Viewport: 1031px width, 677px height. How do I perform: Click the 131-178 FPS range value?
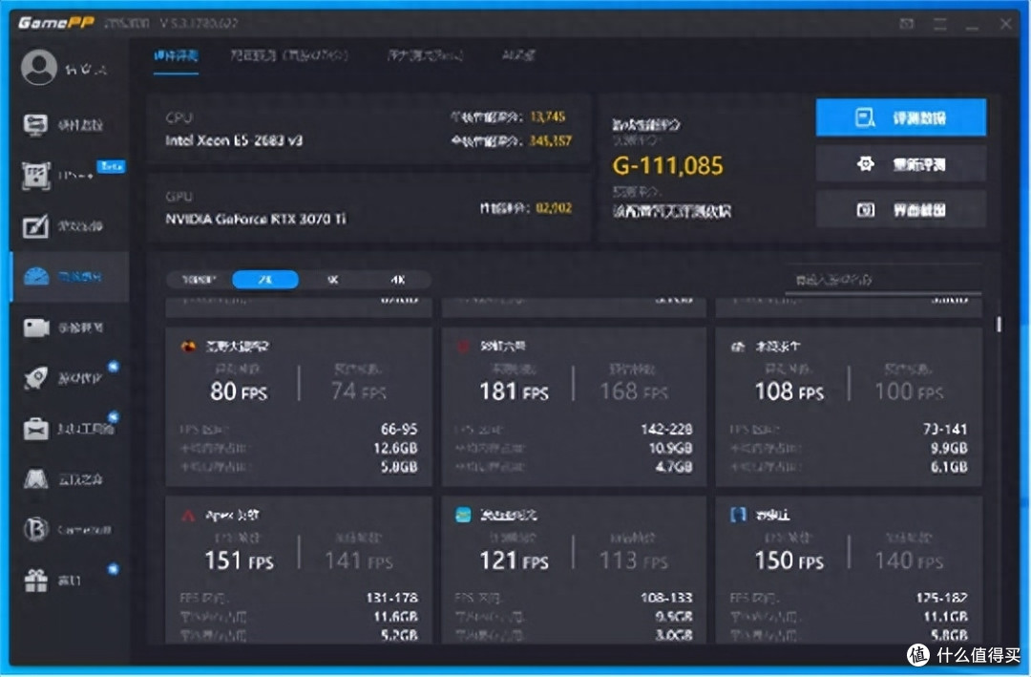392,598
